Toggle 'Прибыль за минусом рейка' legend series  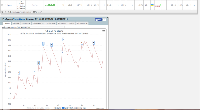pyautogui.click(x=37, y=108)
